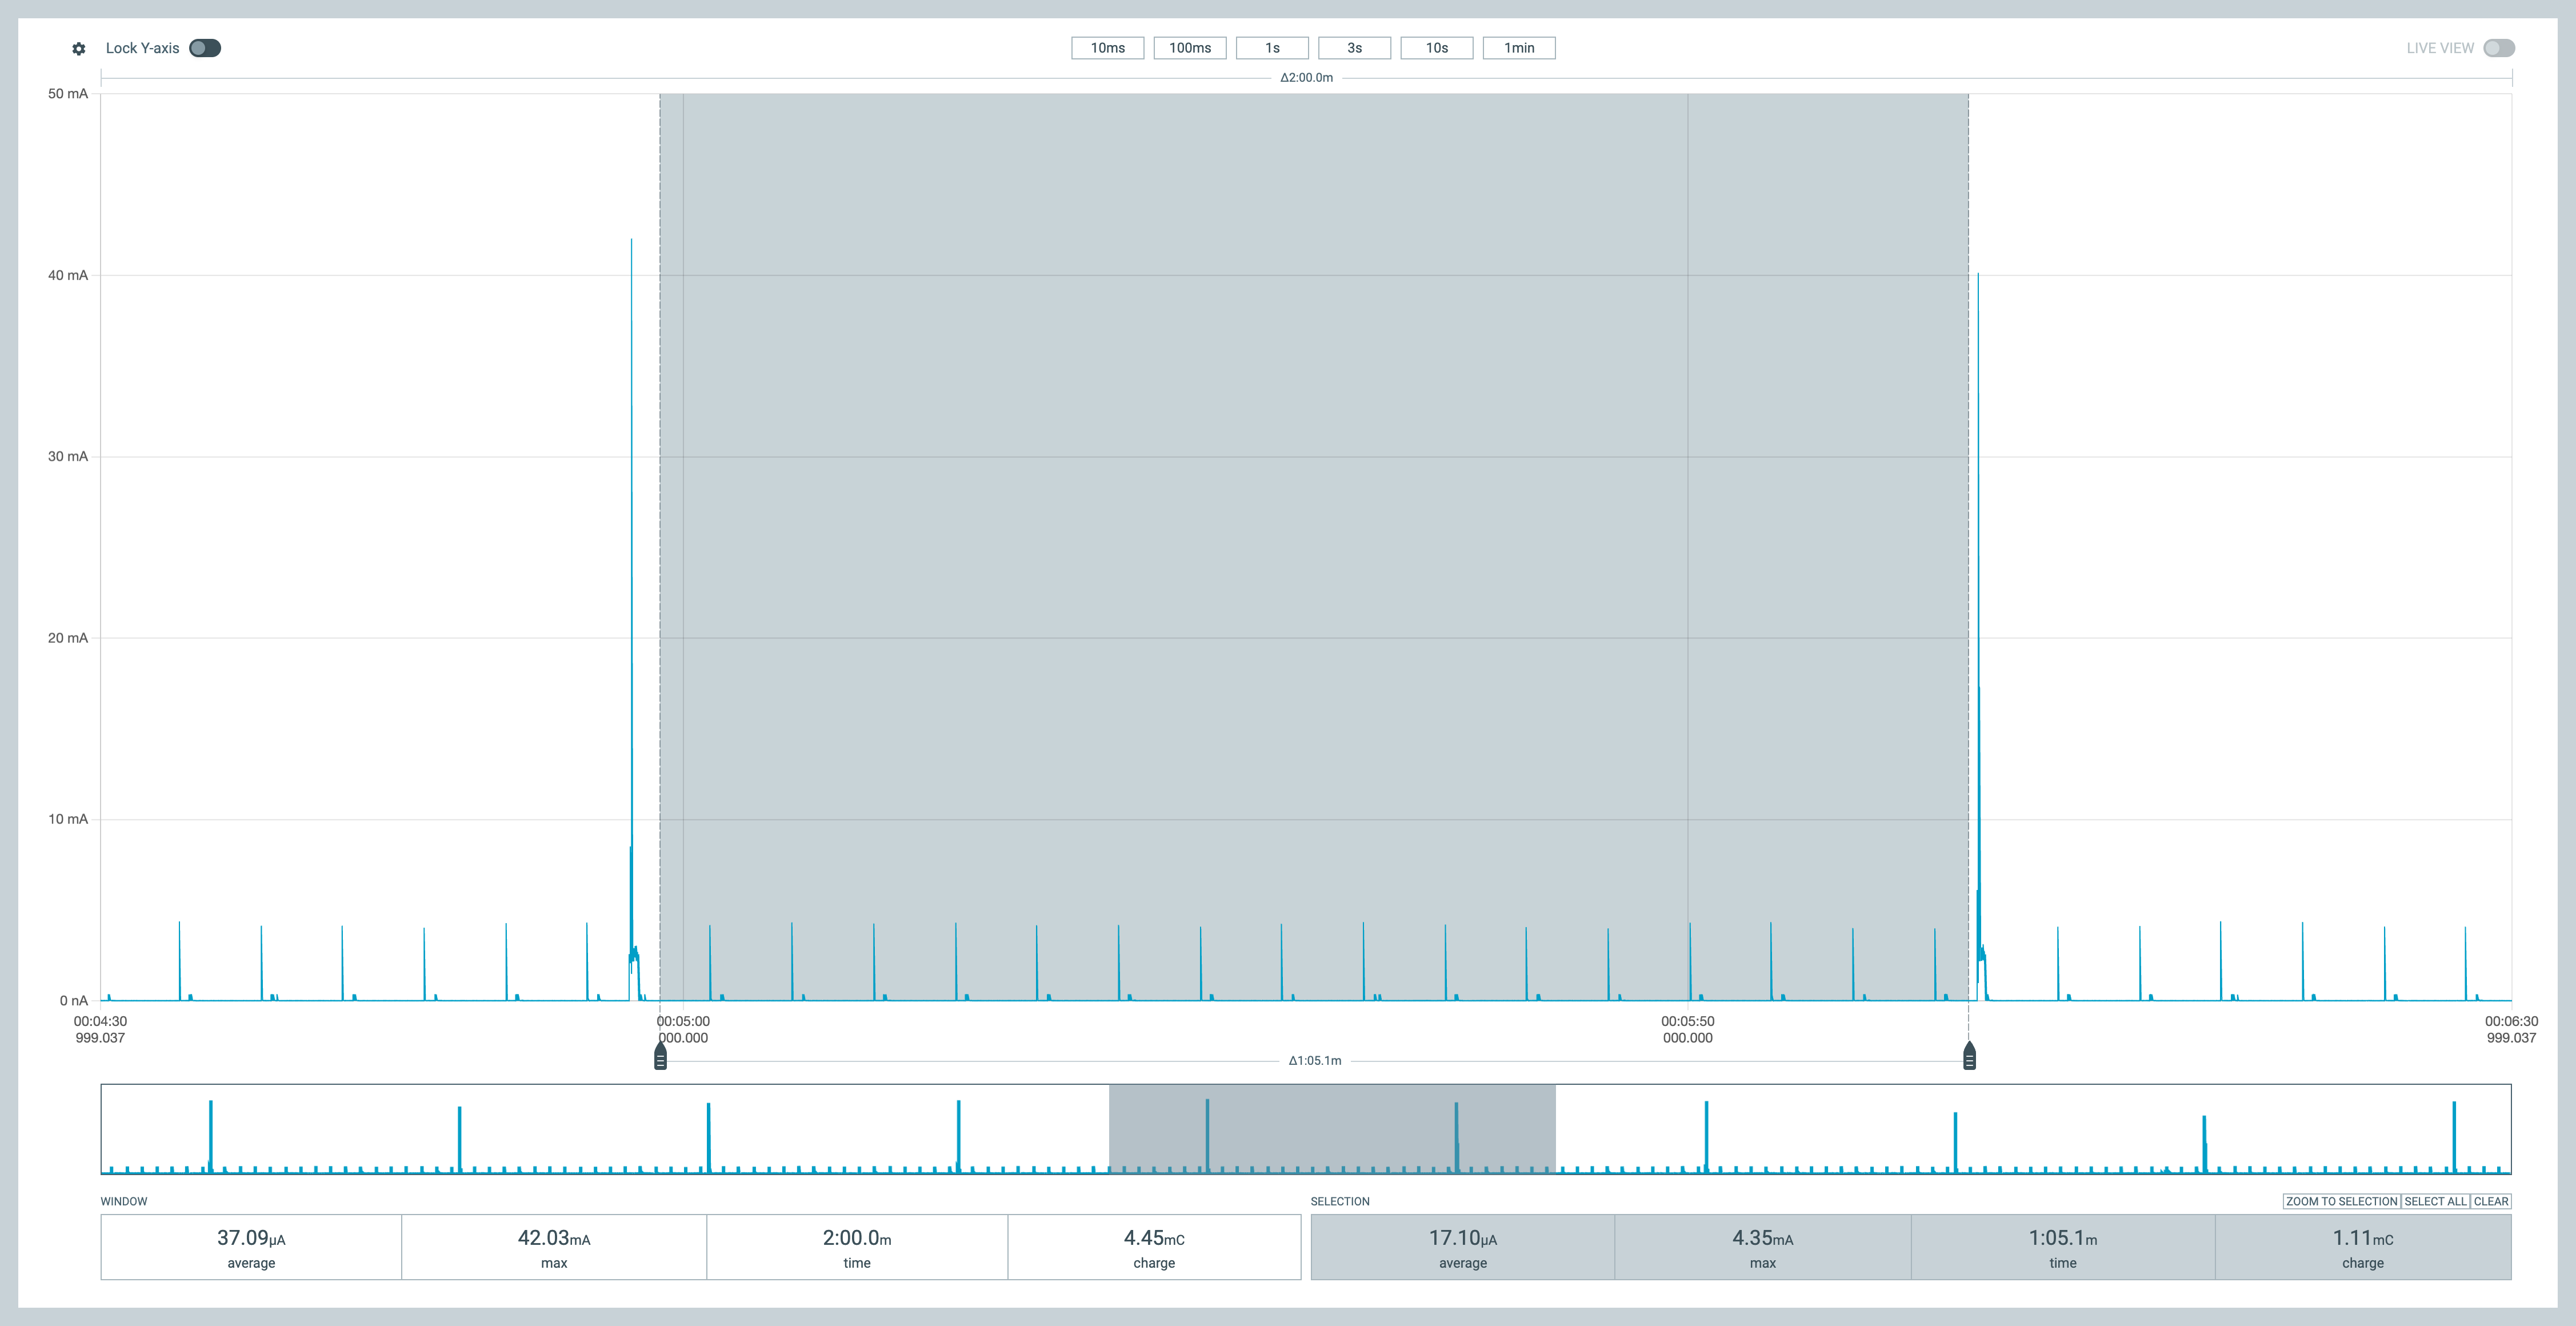The image size is (2576, 1326).
Task: Click SELECT ALL above the stats
Action: click(x=2435, y=1201)
